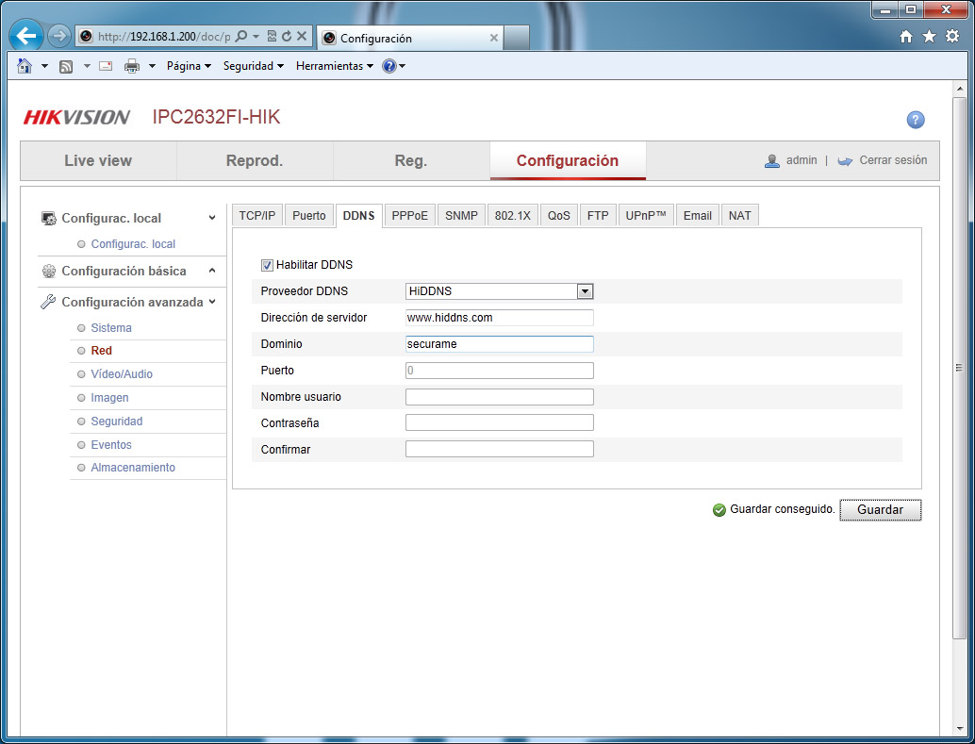Click Dirección de servidor input field
The width and height of the screenshot is (975, 744).
coord(500,318)
